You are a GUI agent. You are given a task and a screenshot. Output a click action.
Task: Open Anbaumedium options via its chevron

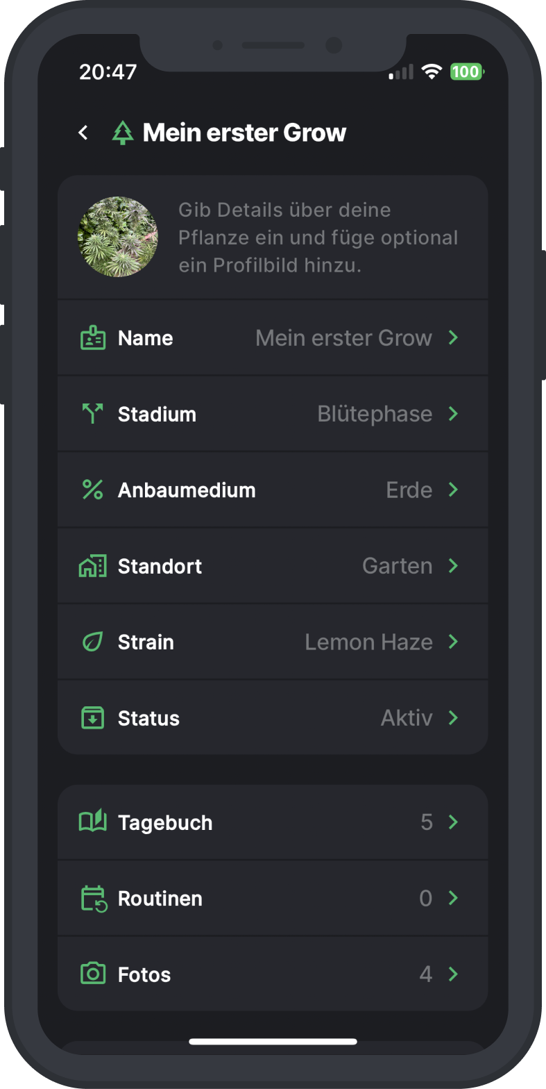pos(454,490)
